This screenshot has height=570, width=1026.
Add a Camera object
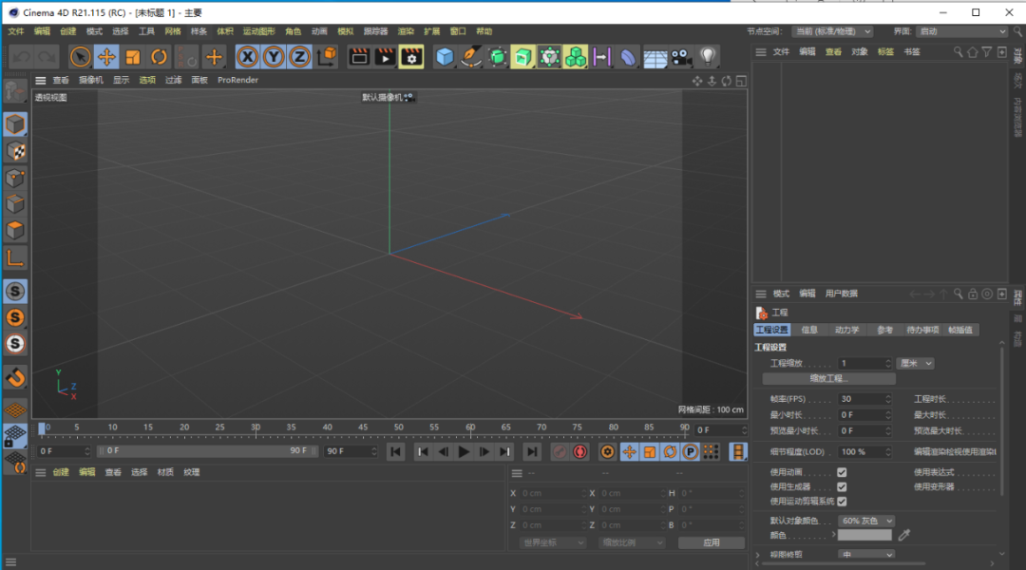click(x=681, y=57)
